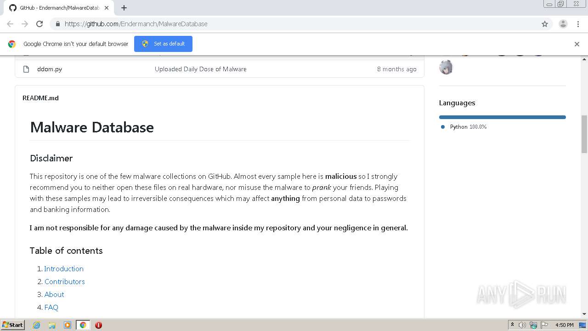The image size is (588, 331).
Task: Click the browser forward arrow
Action: tap(25, 24)
